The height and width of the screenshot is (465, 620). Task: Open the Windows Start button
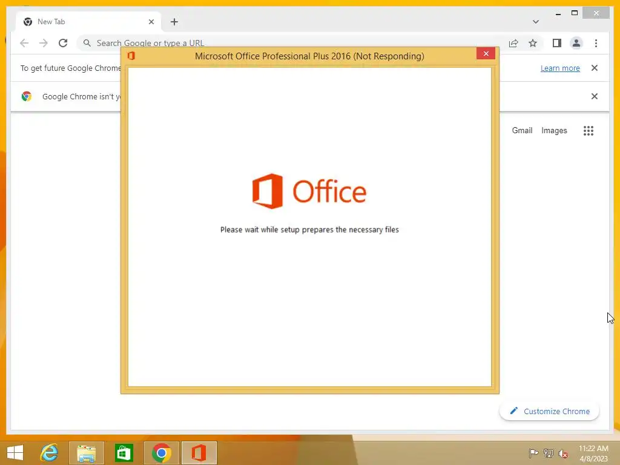15,453
